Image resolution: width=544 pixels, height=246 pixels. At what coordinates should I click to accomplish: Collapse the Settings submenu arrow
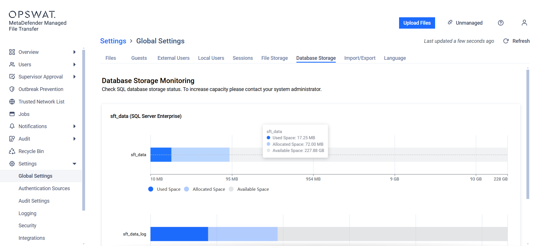tap(74, 164)
